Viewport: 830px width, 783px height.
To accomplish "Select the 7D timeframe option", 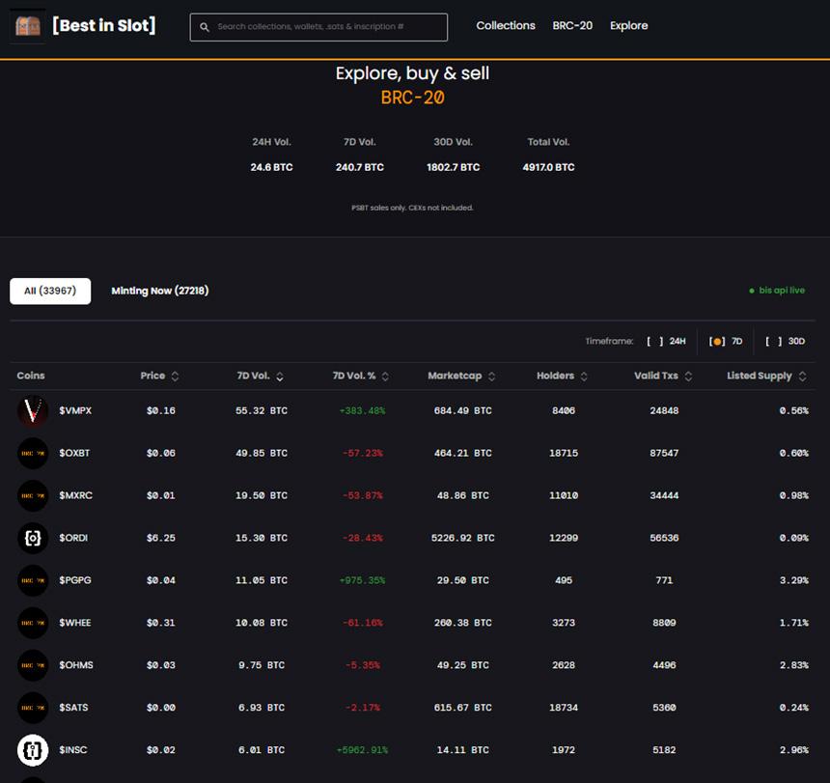I will tap(726, 341).
